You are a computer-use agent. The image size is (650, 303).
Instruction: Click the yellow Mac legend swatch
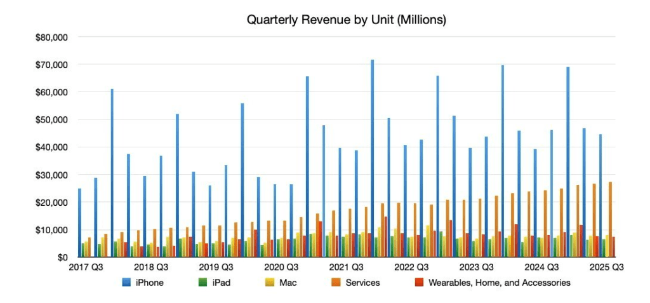[275, 282]
